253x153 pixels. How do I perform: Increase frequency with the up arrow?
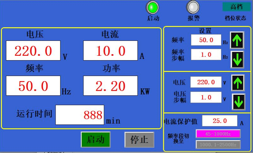point(237,40)
